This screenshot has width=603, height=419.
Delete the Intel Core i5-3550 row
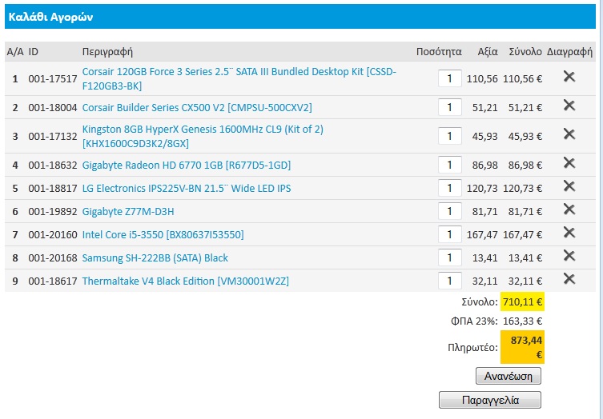coord(569,233)
